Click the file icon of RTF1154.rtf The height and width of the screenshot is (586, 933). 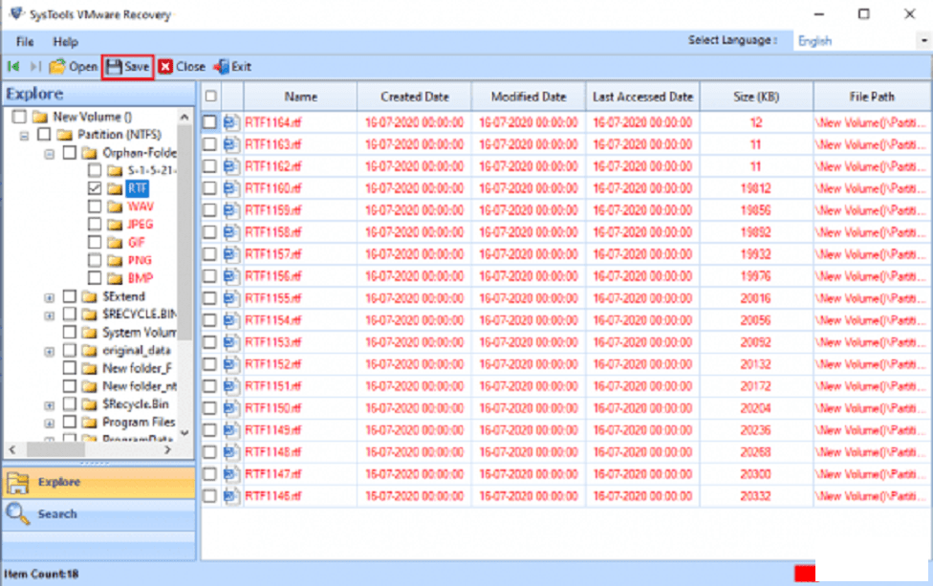click(x=231, y=320)
